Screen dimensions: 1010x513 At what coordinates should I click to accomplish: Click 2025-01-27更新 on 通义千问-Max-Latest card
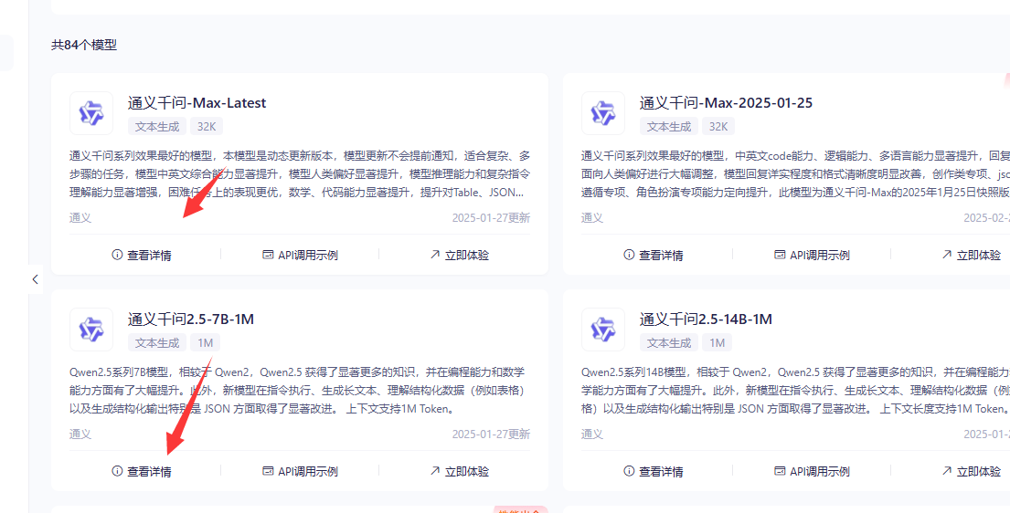(491, 217)
